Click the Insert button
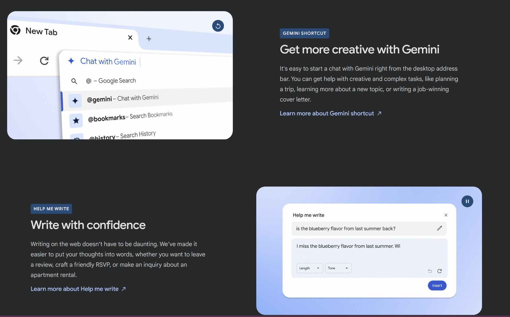The width and height of the screenshot is (510, 317). [x=437, y=286]
